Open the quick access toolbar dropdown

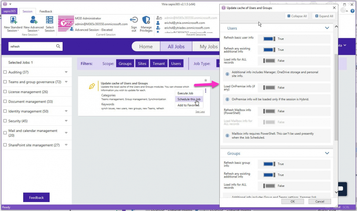[10, 4]
